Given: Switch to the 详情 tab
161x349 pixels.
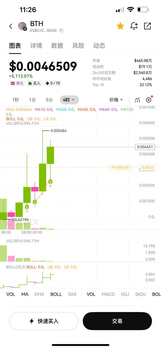Looking at the screenshot, I should point(36,46).
